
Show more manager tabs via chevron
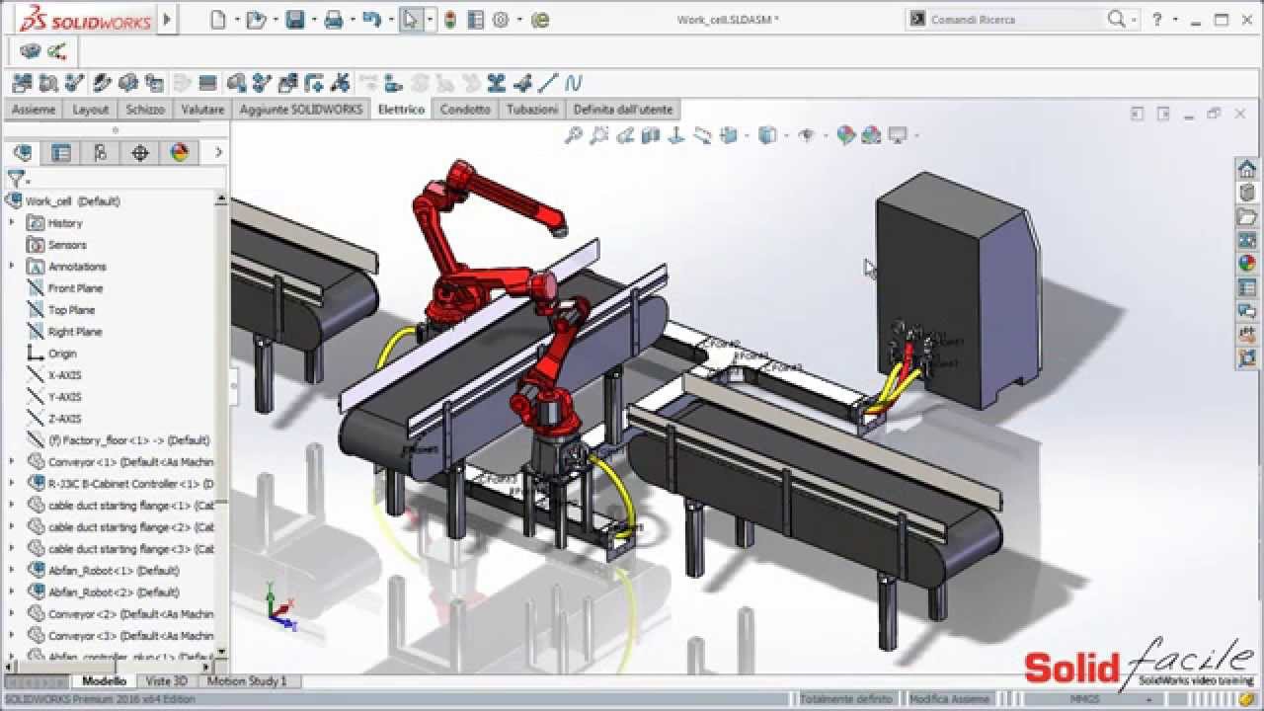pyautogui.click(x=218, y=152)
